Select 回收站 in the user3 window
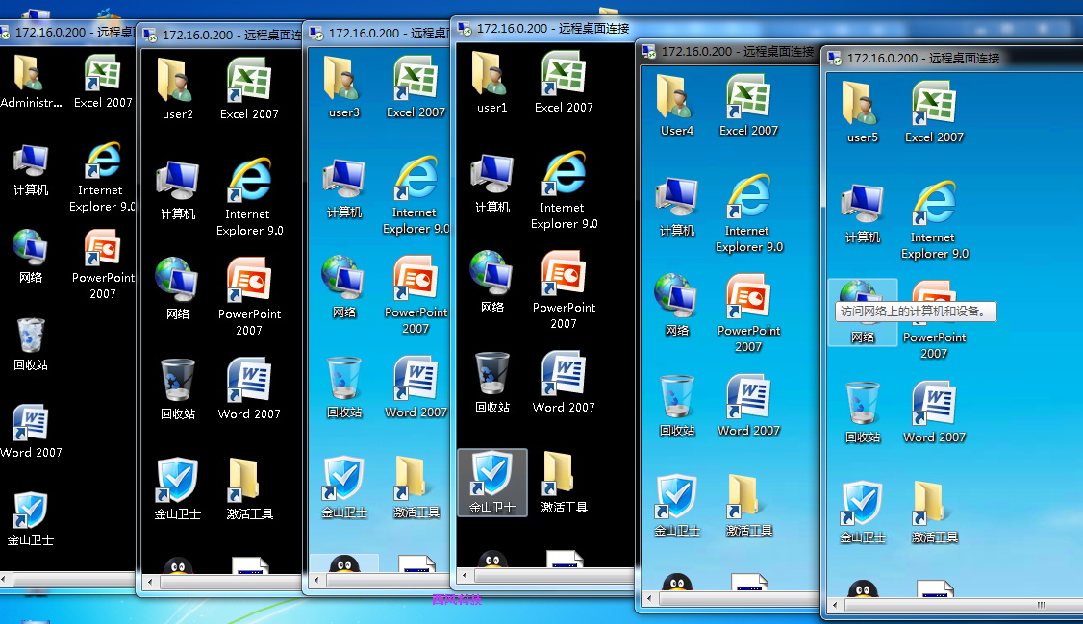Viewport: 1083px width, 624px height. (344, 387)
